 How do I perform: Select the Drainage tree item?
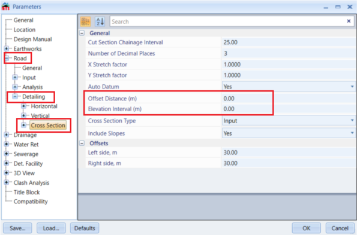tap(25, 135)
